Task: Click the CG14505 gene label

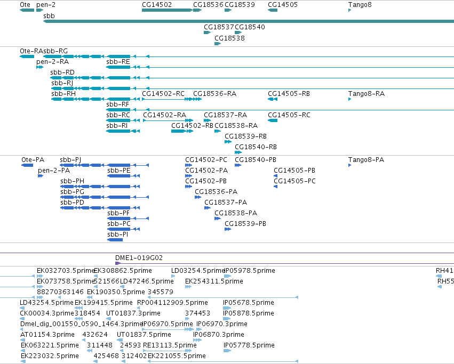Action: pyautogui.click(x=283, y=5)
